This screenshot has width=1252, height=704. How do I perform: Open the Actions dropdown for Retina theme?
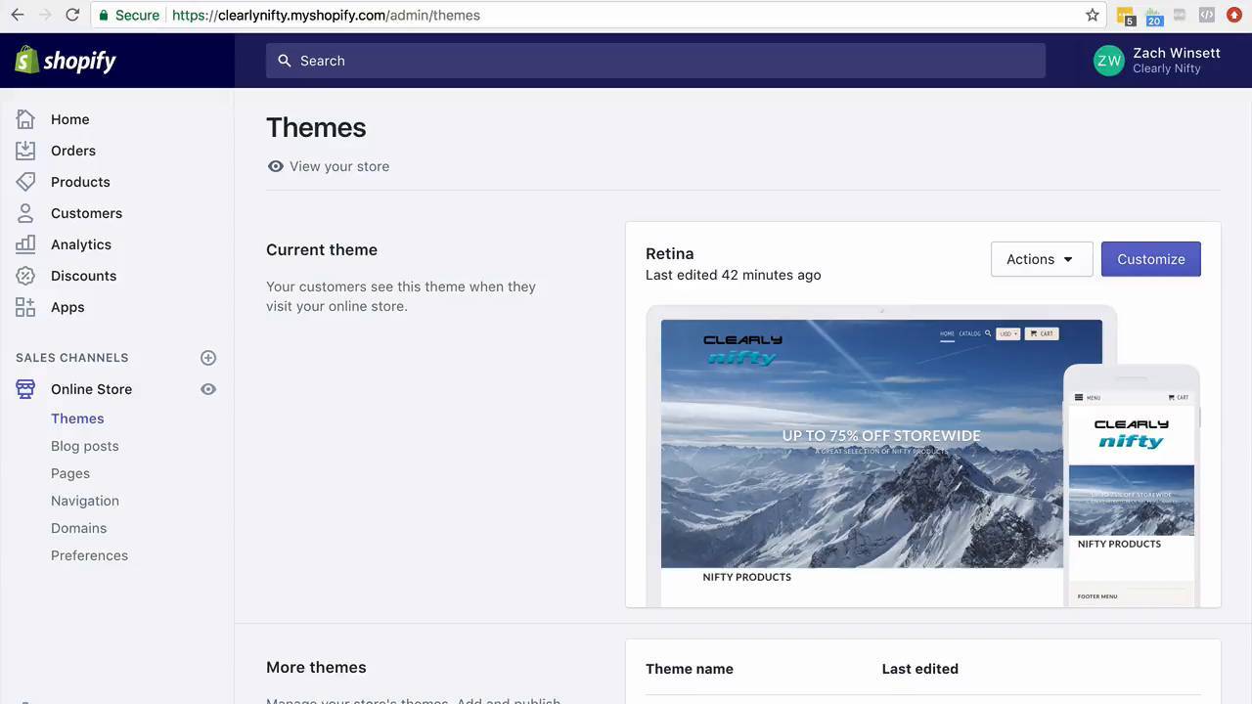pos(1041,259)
